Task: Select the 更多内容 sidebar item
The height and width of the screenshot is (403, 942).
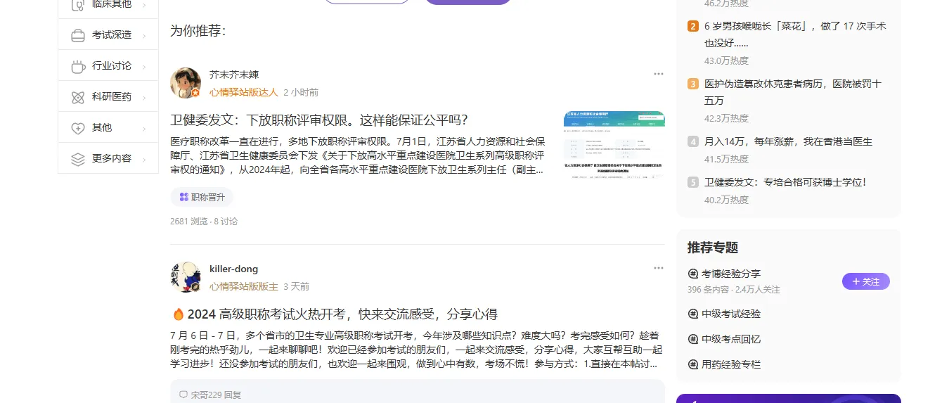Action: pos(111,158)
